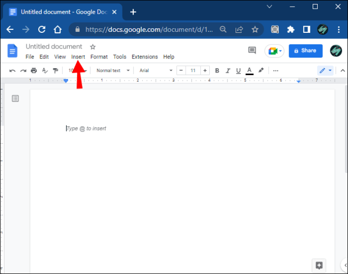This screenshot has width=348, height=274.
Task: Expand the Arial font dropdown
Action: click(x=156, y=71)
